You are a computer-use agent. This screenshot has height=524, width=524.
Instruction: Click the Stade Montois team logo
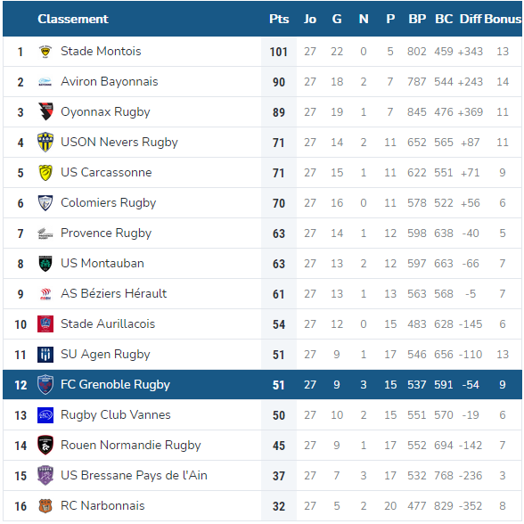(x=45, y=52)
